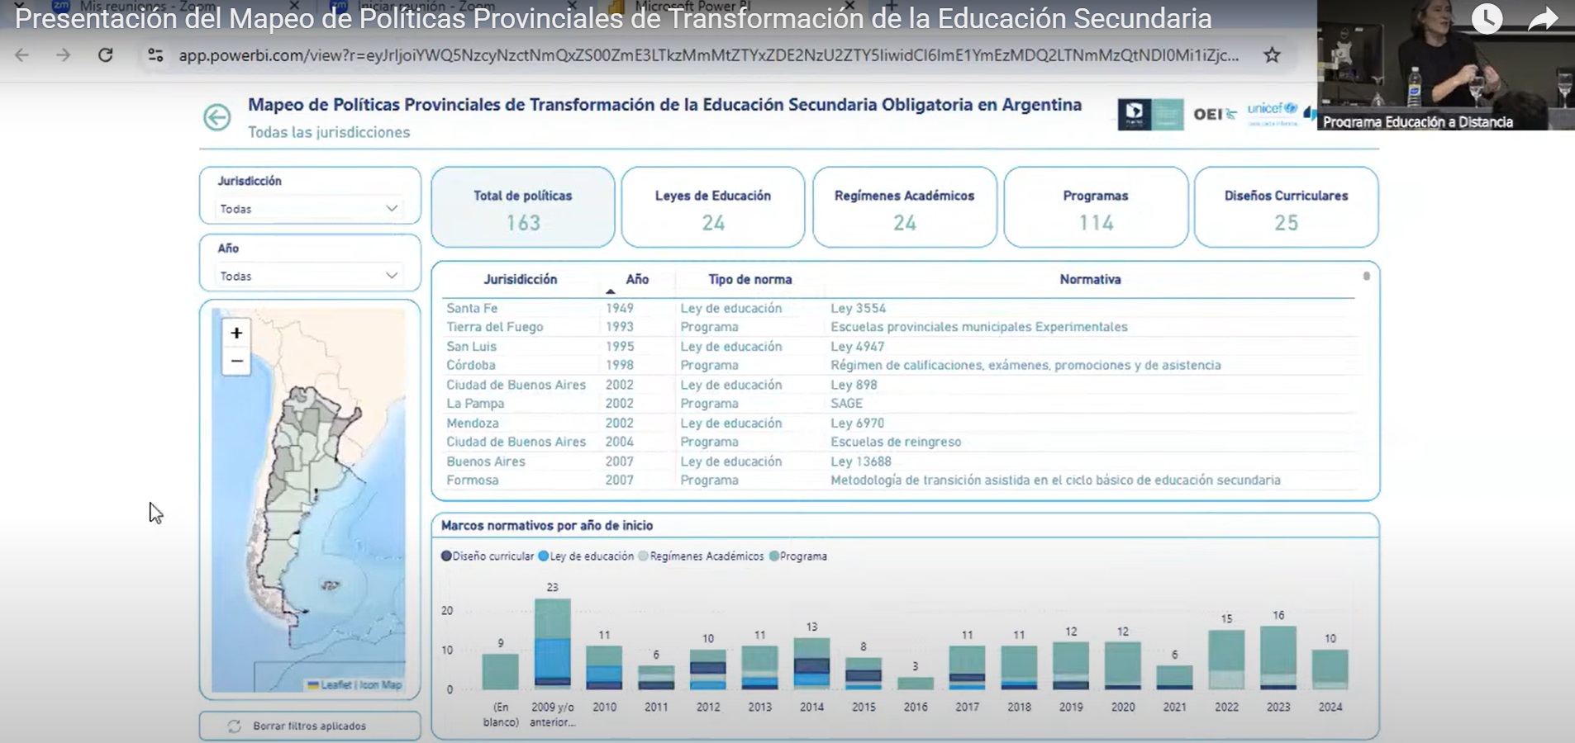Zoom in on the Argentina map
Viewport: 1575px width, 743px height.
(x=236, y=333)
